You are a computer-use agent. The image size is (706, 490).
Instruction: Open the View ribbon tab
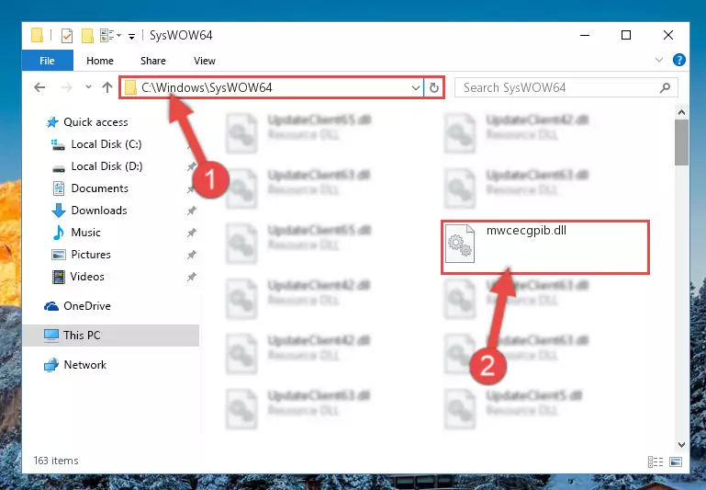coord(205,61)
